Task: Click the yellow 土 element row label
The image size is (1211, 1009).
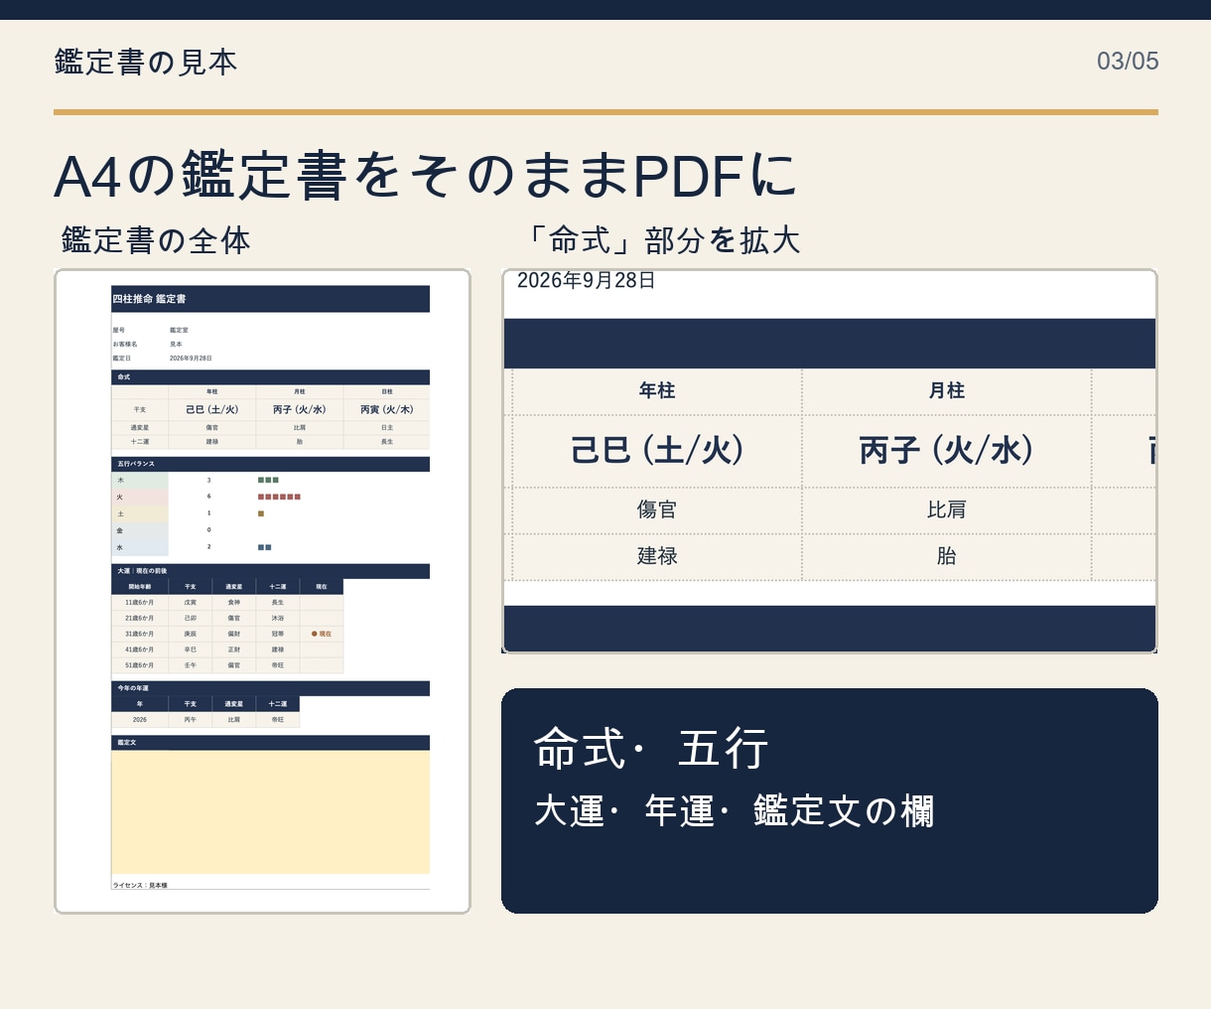Action: click(x=140, y=513)
